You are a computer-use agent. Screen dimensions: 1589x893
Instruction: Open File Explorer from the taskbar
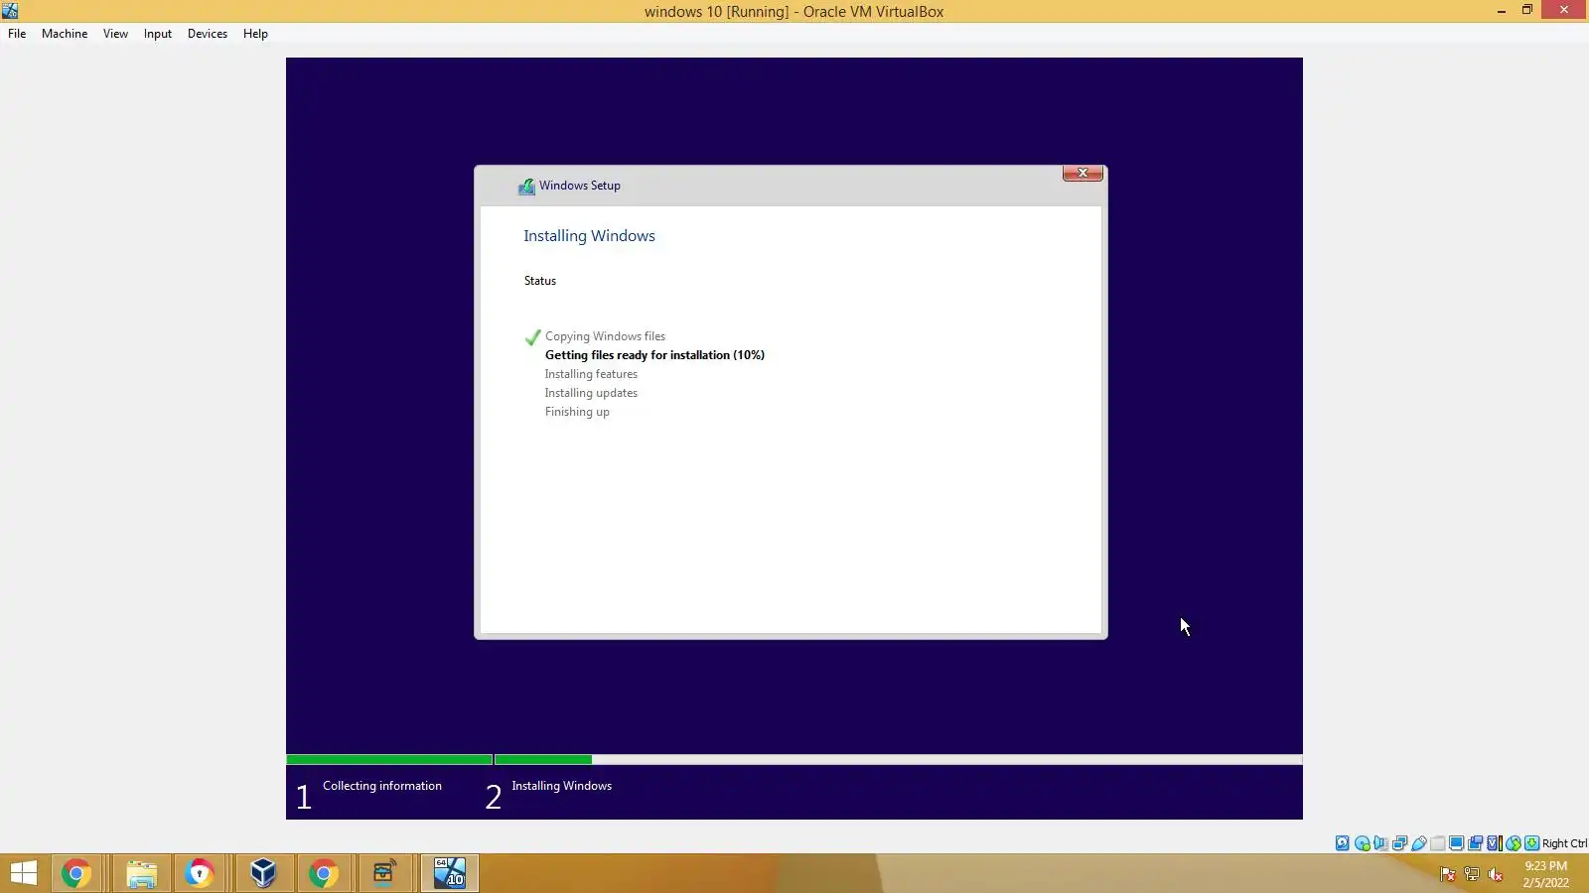pos(142,873)
